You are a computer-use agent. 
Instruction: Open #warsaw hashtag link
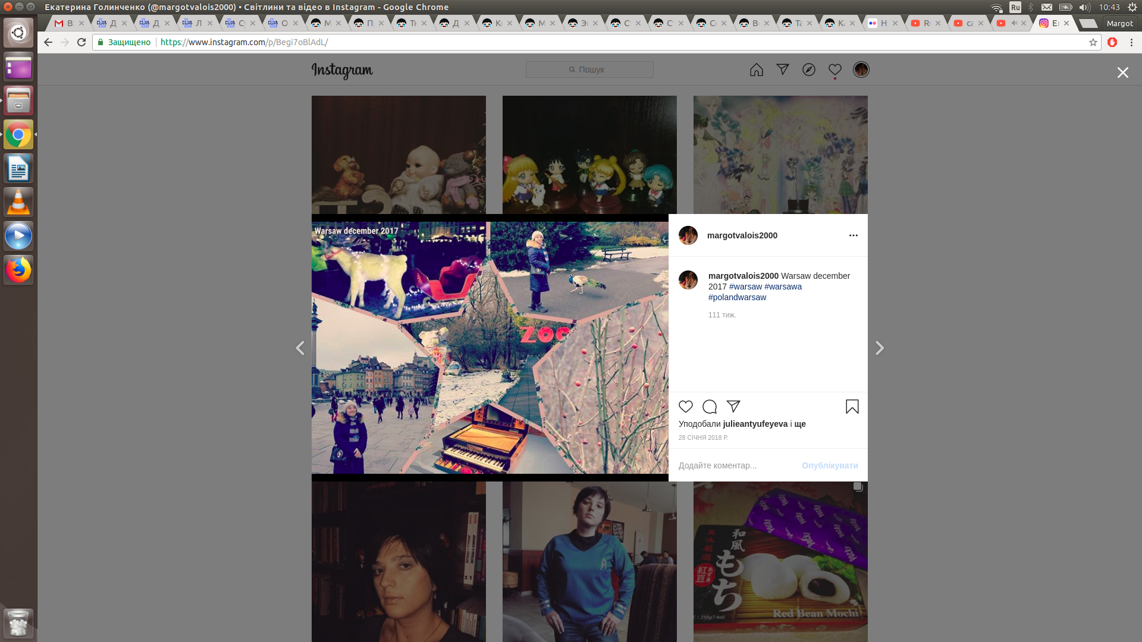(745, 287)
